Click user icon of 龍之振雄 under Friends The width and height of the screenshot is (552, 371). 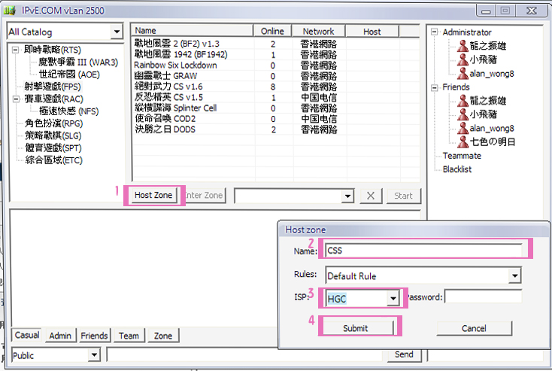click(463, 101)
